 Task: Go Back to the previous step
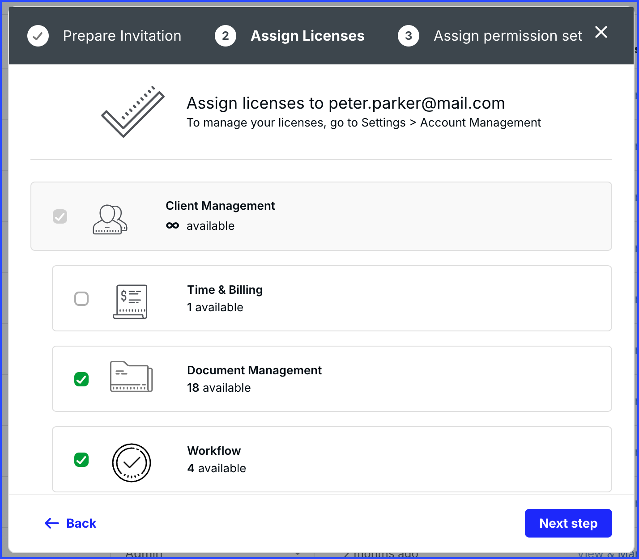click(71, 523)
